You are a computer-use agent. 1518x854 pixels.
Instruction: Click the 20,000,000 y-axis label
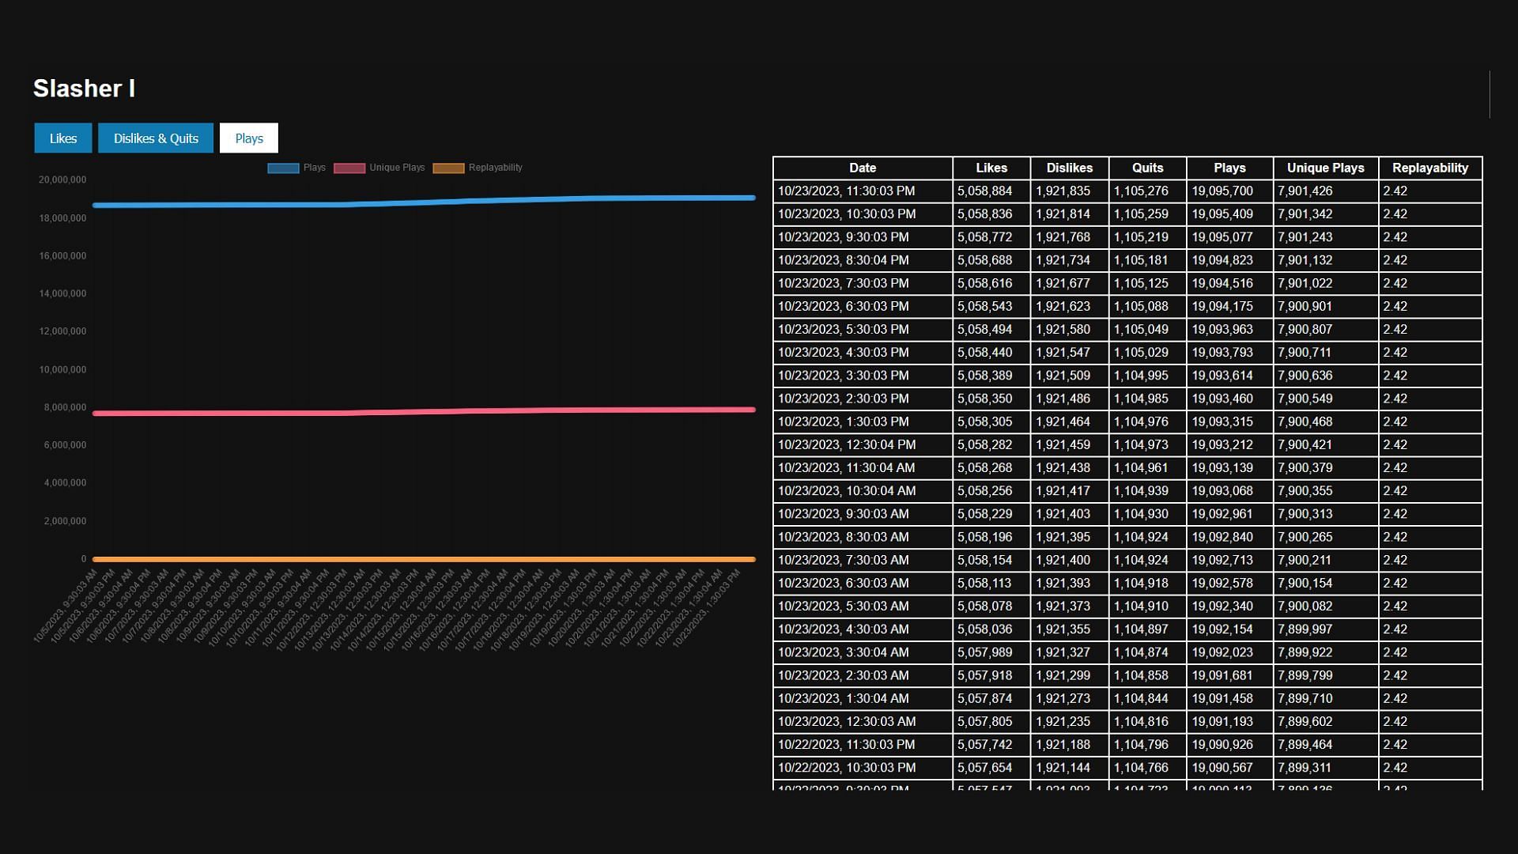click(x=62, y=180)
